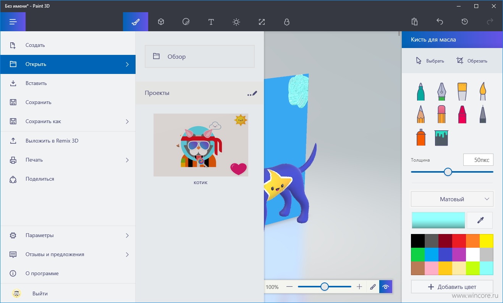503x303 pixels.
Task: Open the котик project thumbnail
Action: coord(201,145)
